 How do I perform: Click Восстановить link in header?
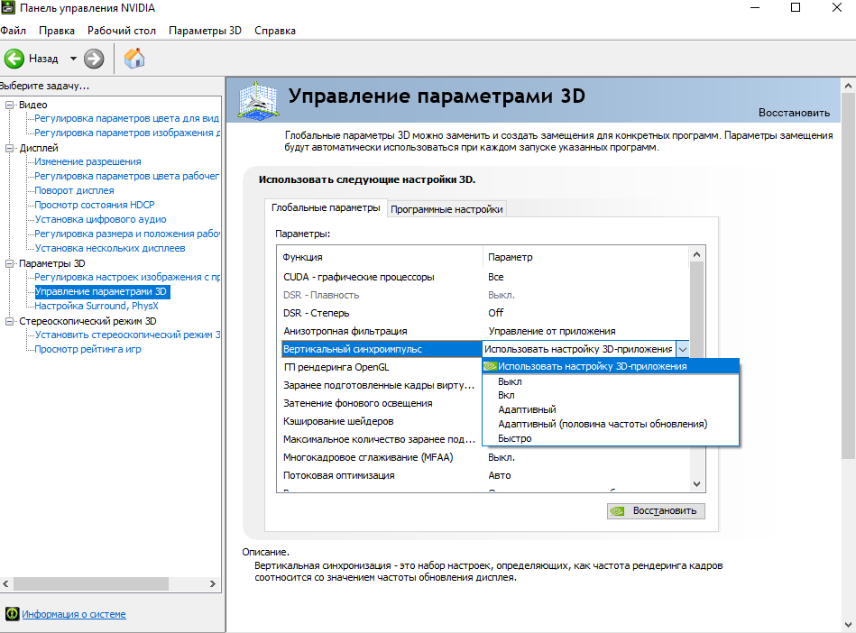click(x=794, y=113)
